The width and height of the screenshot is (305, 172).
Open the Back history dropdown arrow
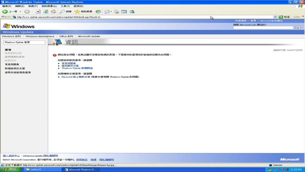coord(20,12)
